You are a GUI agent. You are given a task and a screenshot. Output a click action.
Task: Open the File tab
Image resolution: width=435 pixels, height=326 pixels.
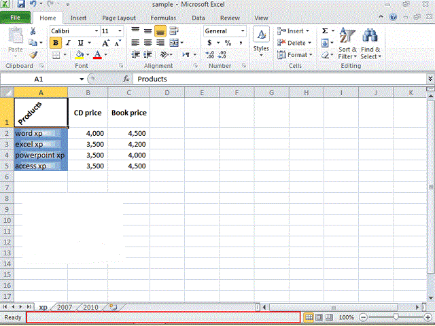tap(15, 18)
